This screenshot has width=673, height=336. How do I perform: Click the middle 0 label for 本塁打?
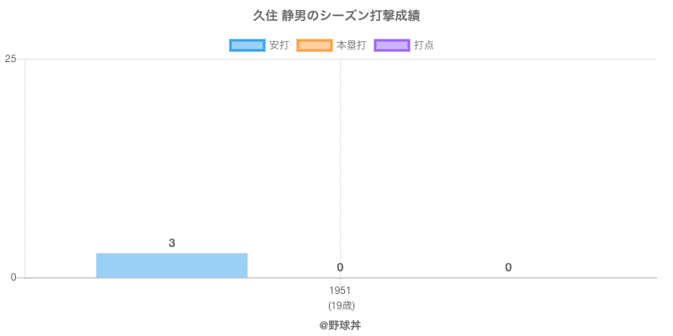click(x=340, y=268)
